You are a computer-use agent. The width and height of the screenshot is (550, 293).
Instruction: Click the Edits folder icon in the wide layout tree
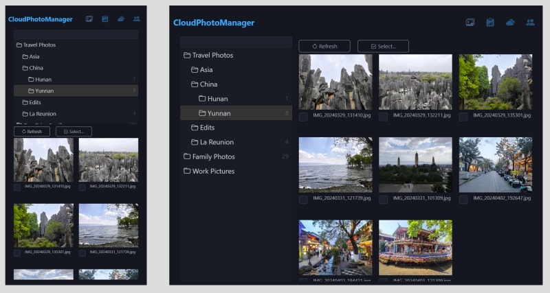(195, 128)
